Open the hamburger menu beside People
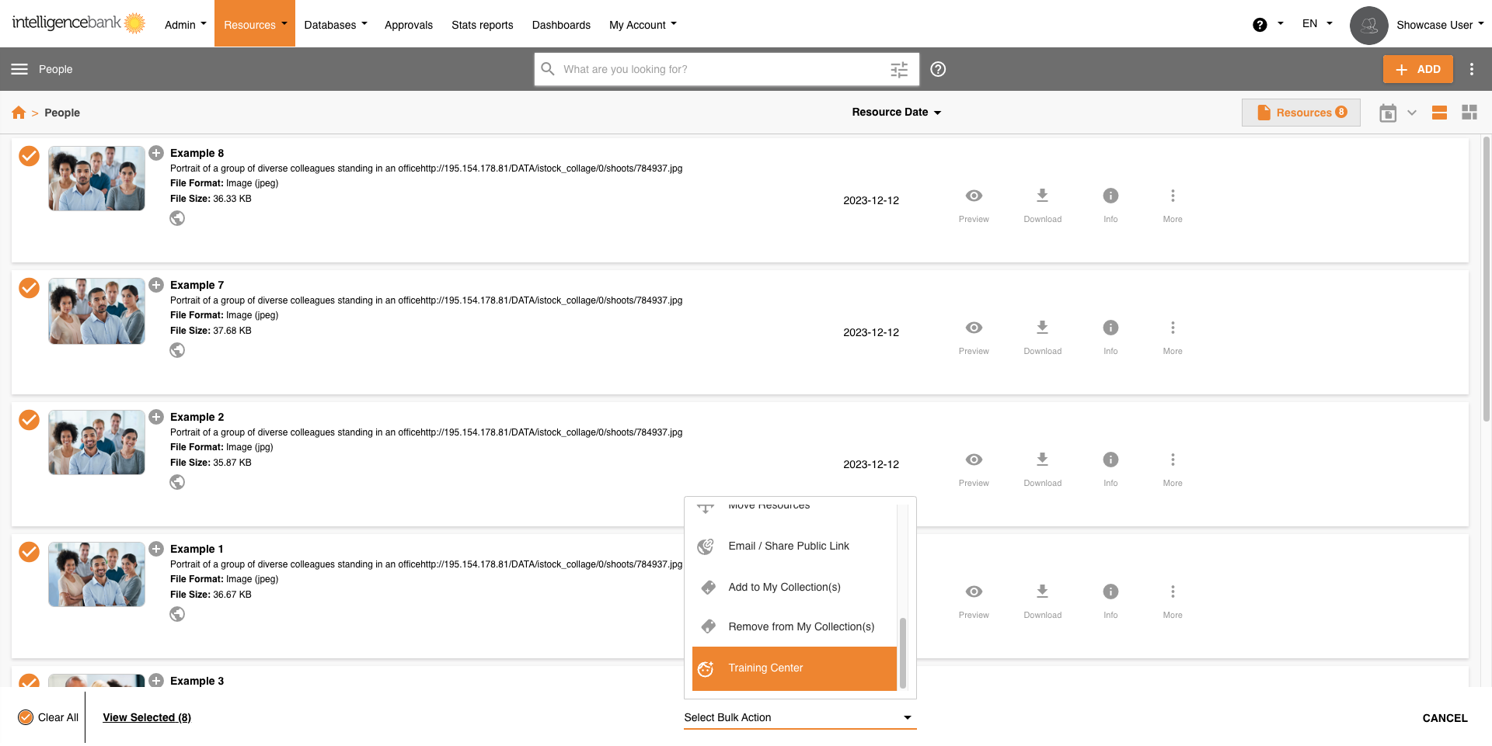 19,69
